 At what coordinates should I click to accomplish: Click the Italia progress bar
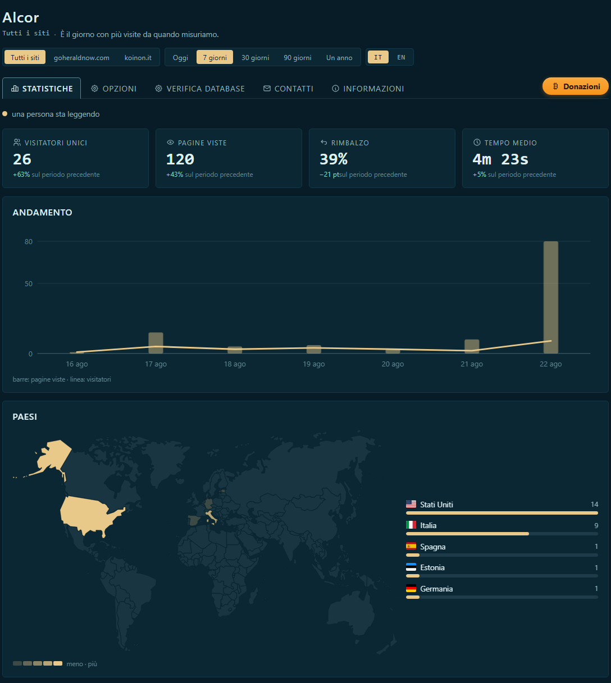502,534
